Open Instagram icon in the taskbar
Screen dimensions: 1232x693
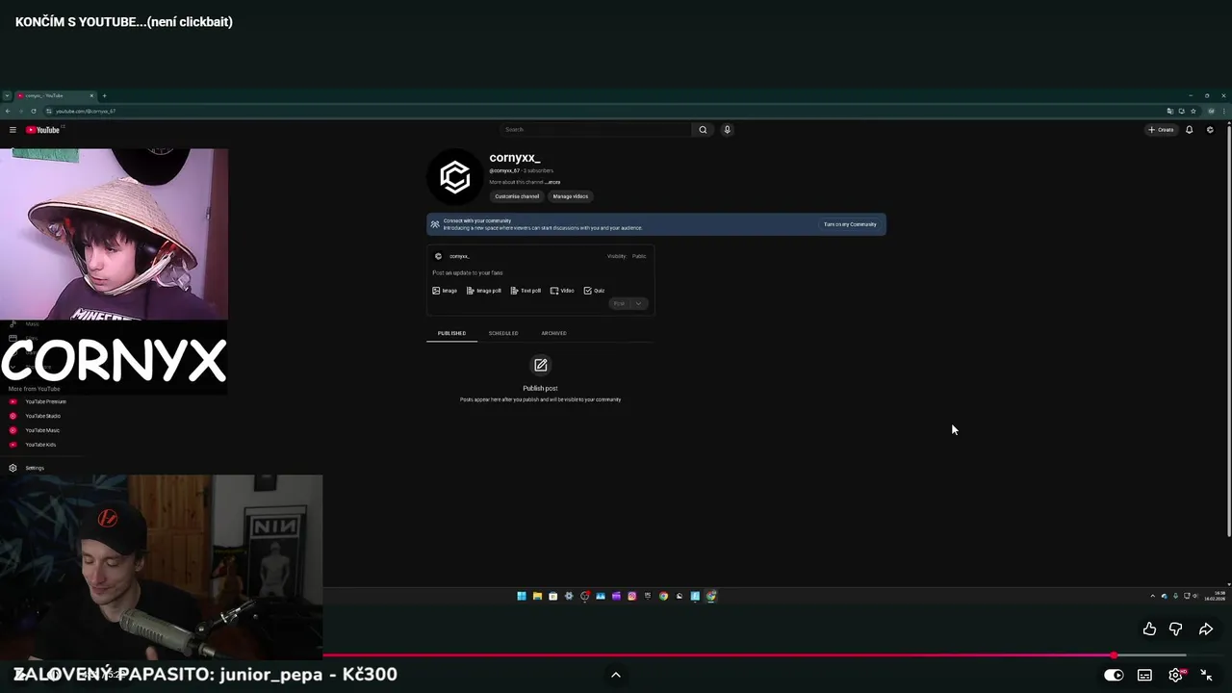631,596
